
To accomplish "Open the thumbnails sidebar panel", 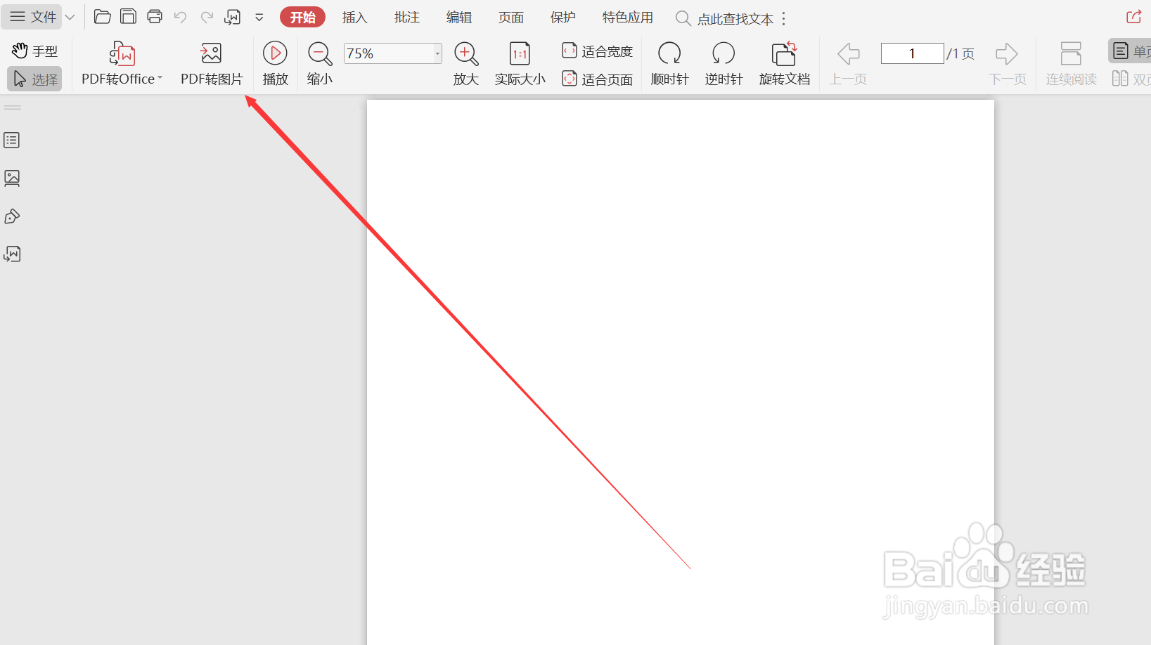I will tap(12, 178).
